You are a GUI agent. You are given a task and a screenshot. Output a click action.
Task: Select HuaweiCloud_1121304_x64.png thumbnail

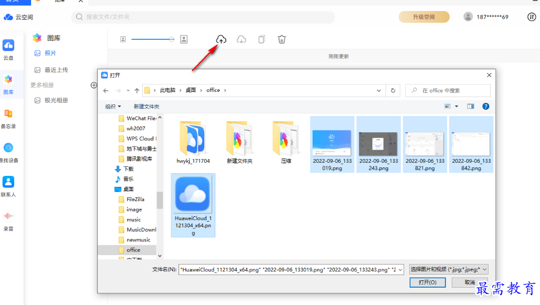point(193,205)
